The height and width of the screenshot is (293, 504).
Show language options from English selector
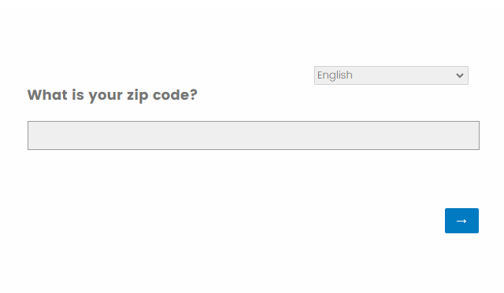(391, 75)
